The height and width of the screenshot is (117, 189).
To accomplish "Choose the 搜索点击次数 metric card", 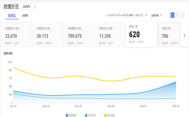I will pyautogui.click(x=110, y=35).
